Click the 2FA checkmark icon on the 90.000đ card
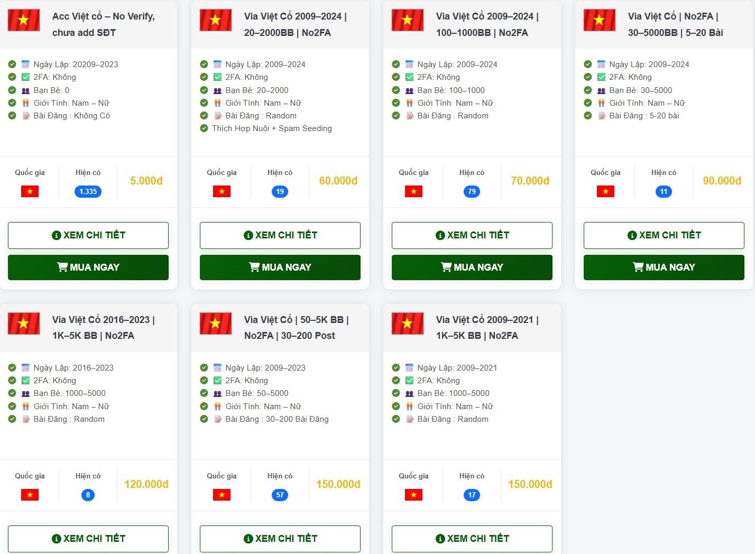 601,77
